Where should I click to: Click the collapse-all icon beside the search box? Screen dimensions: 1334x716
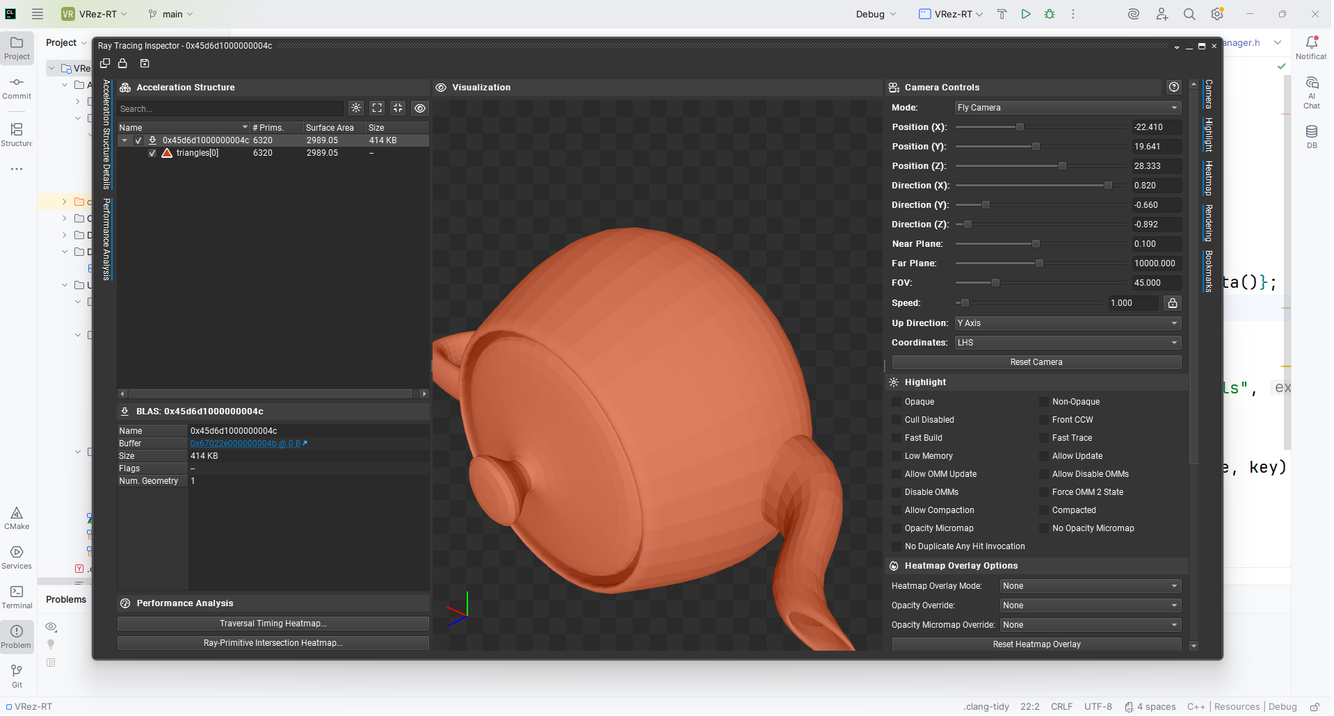[x=398, y=108]
